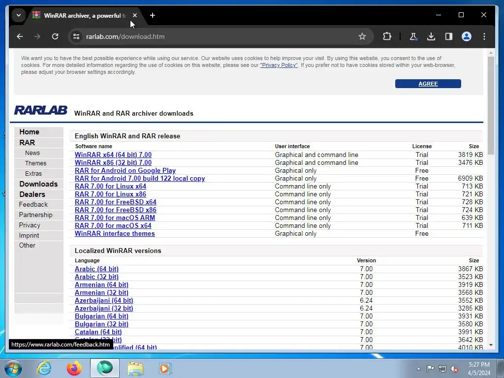Viewport: 504px width, 378px height.
Task: Click the browser forward arrow
Action: [x=37, y=36]
